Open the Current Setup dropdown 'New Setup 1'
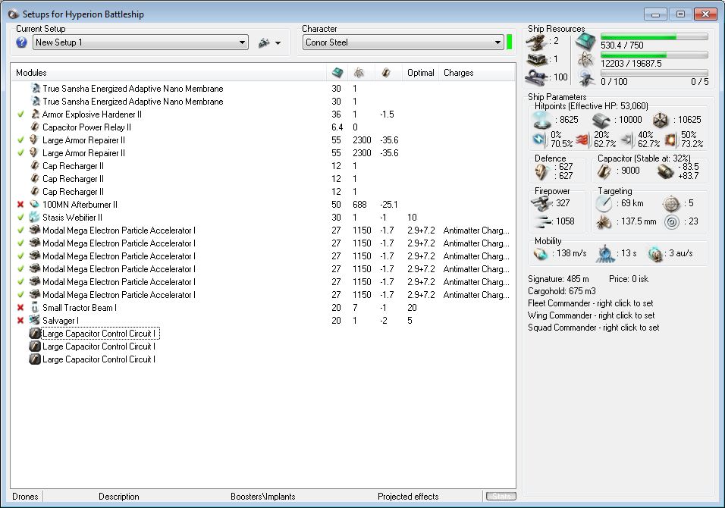Image resolution: width=725 pixels, height=508 pixels. click(140, 42)
